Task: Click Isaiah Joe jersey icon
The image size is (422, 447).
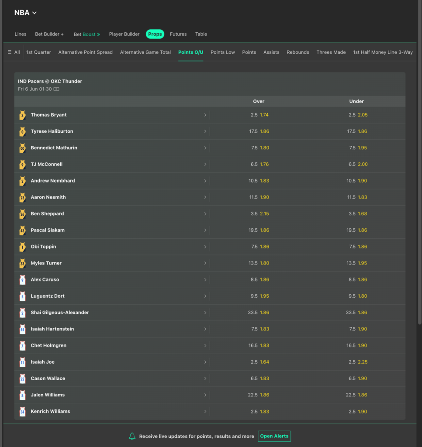Action: 23,362
